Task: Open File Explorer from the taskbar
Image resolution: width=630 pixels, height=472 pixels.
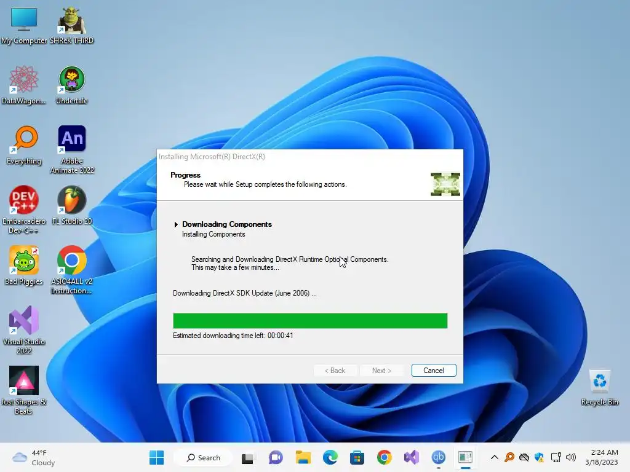Action: click(303, 457)
